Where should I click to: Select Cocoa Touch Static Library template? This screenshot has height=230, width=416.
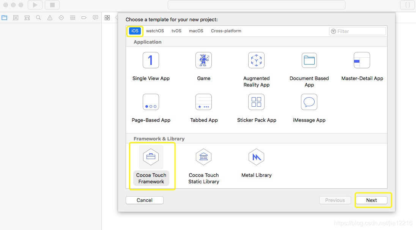[203, 166]
